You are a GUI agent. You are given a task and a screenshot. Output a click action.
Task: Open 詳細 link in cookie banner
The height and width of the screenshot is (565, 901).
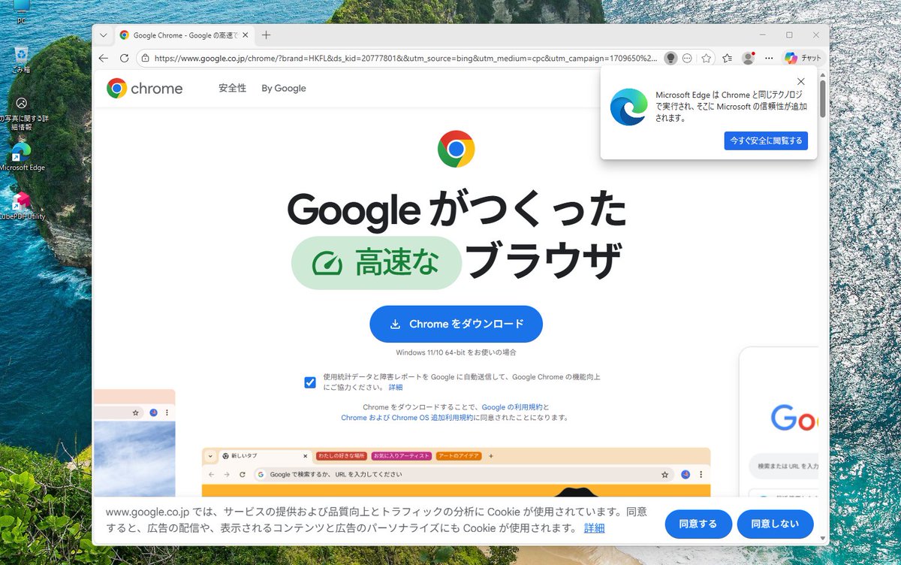(x=594, y=528)
